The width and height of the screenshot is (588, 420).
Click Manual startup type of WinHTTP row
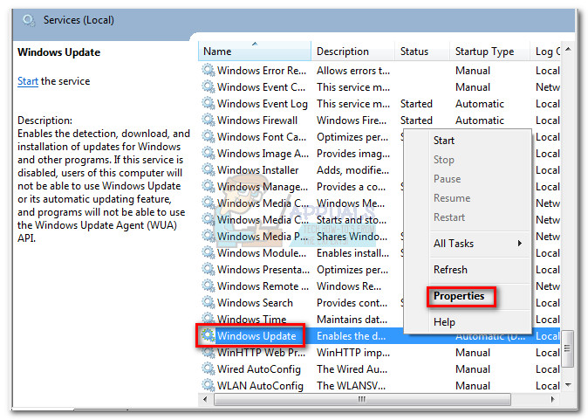(473, 352)
